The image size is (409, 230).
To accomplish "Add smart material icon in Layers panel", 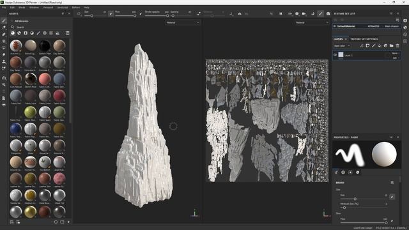I will [x=385, y=45].
